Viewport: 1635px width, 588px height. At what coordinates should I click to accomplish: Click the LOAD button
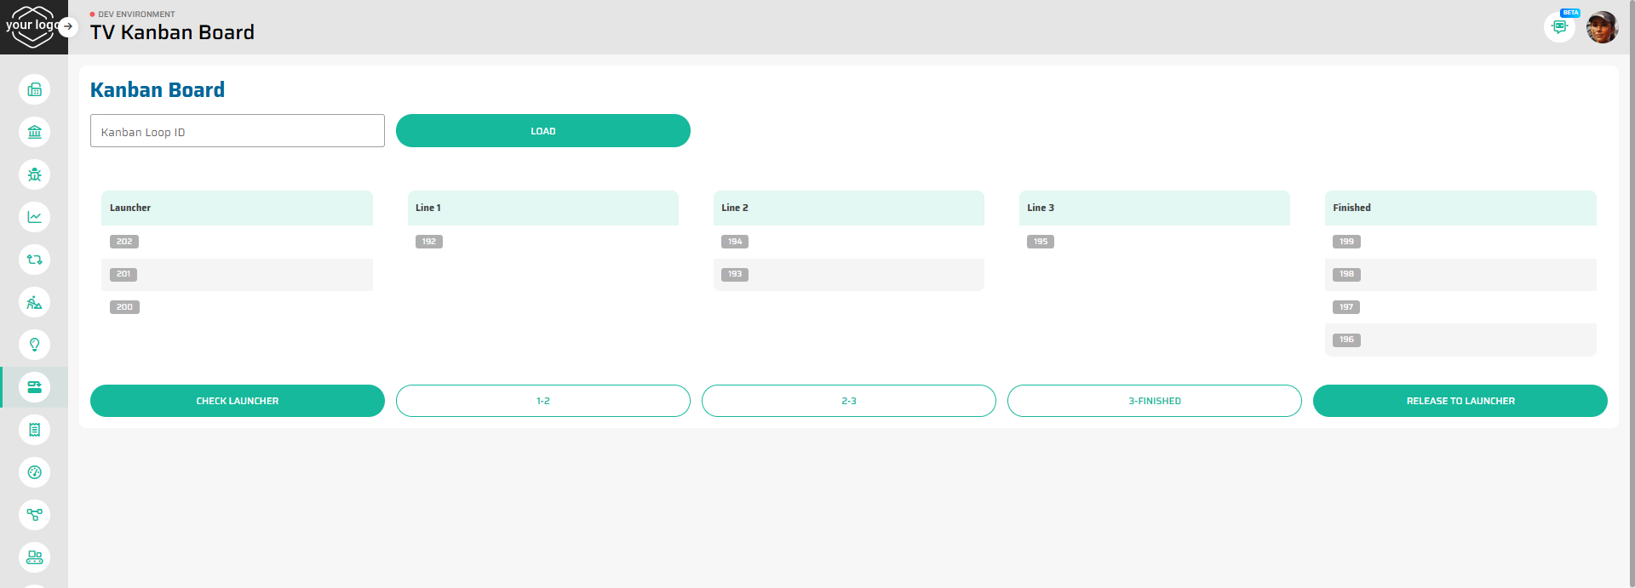(x=542, y=131)
